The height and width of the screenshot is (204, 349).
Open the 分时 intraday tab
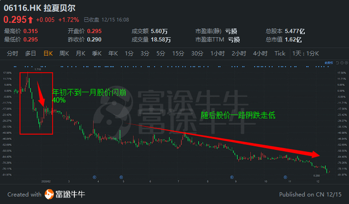12,53
